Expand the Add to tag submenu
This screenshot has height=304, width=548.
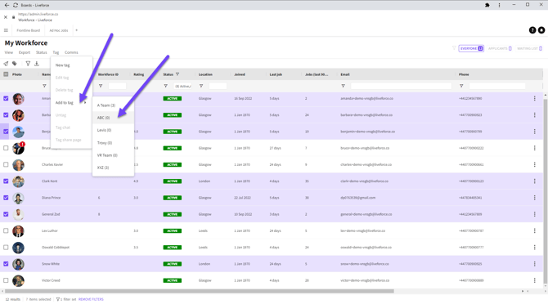71,103
